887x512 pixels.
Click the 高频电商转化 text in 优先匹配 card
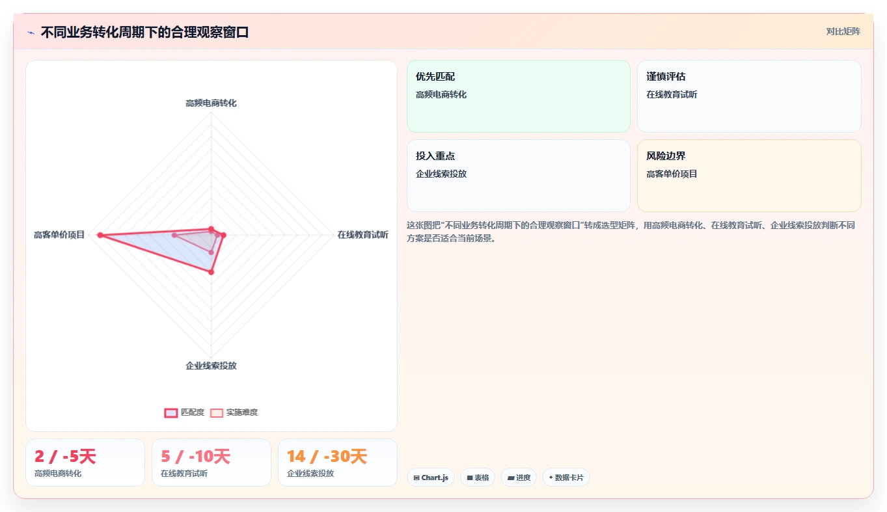tap(441, 94)
